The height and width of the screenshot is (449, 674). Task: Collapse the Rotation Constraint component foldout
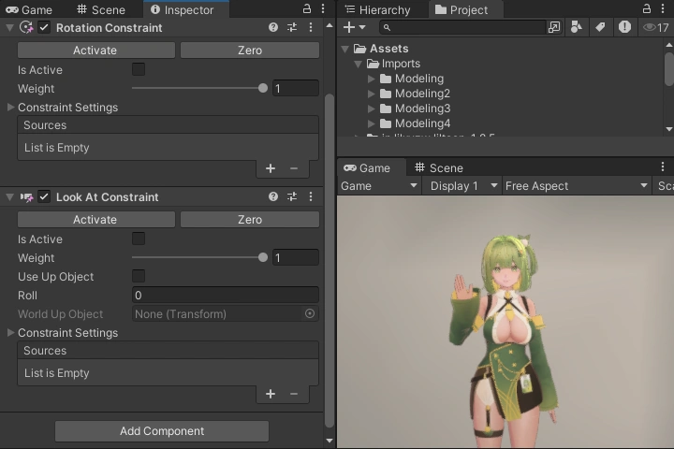(x=9, y=28)
